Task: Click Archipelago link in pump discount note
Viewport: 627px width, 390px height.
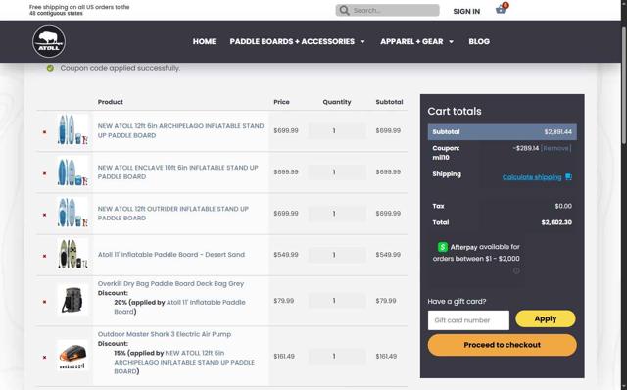Action: (184, 362)
